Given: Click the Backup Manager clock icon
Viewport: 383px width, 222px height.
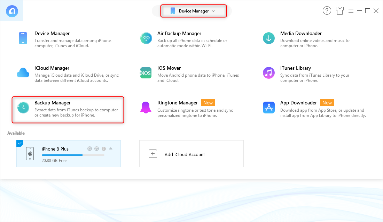Looking at the screenshot, I should (x=23, y=108).
